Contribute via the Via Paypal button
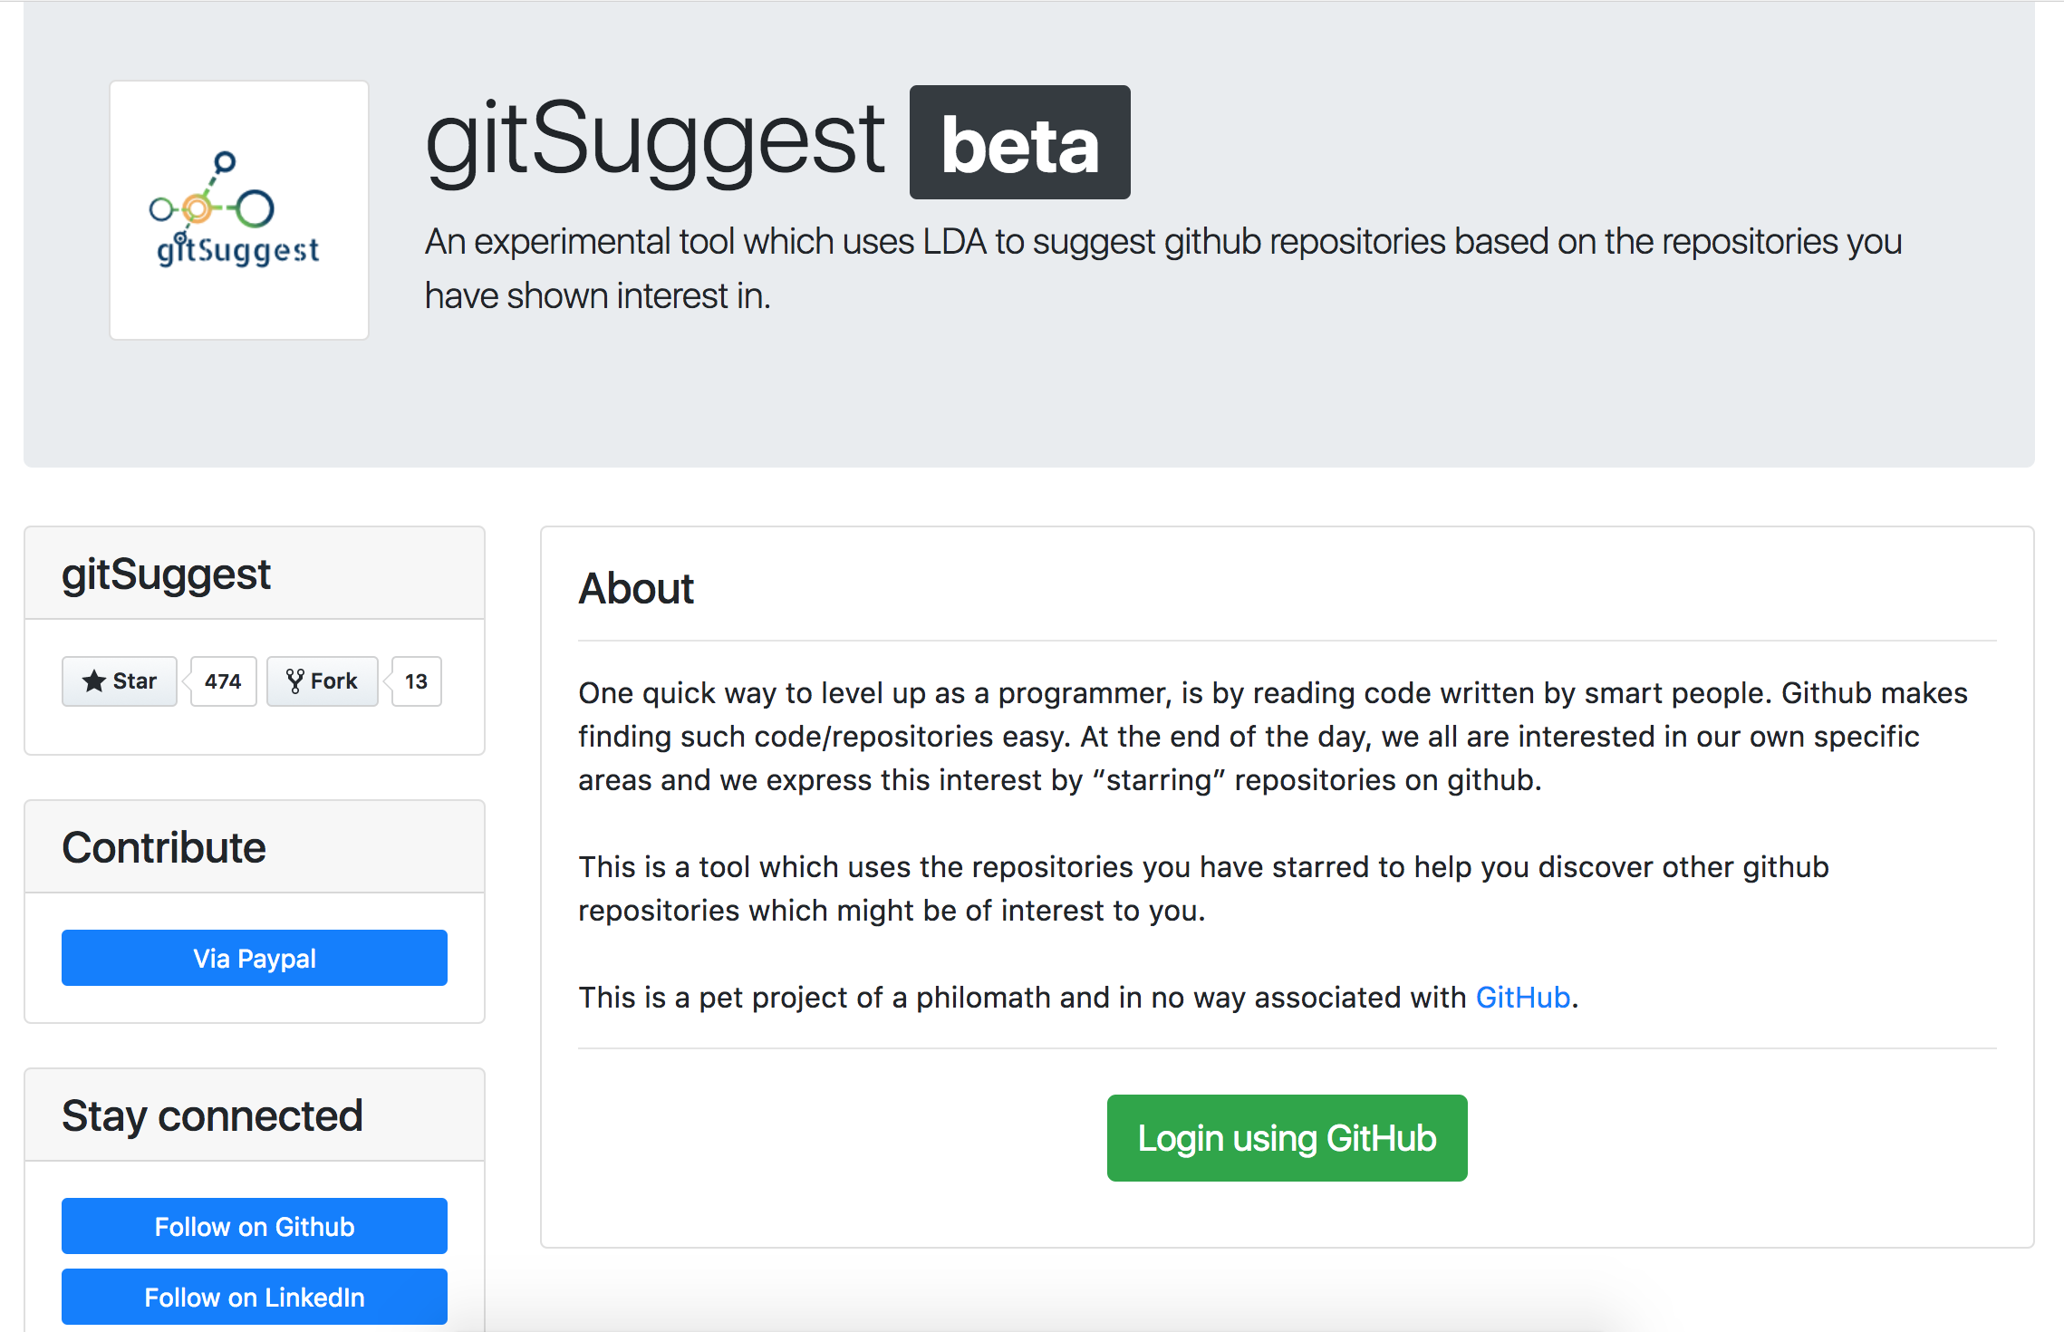 click(254, 957)
